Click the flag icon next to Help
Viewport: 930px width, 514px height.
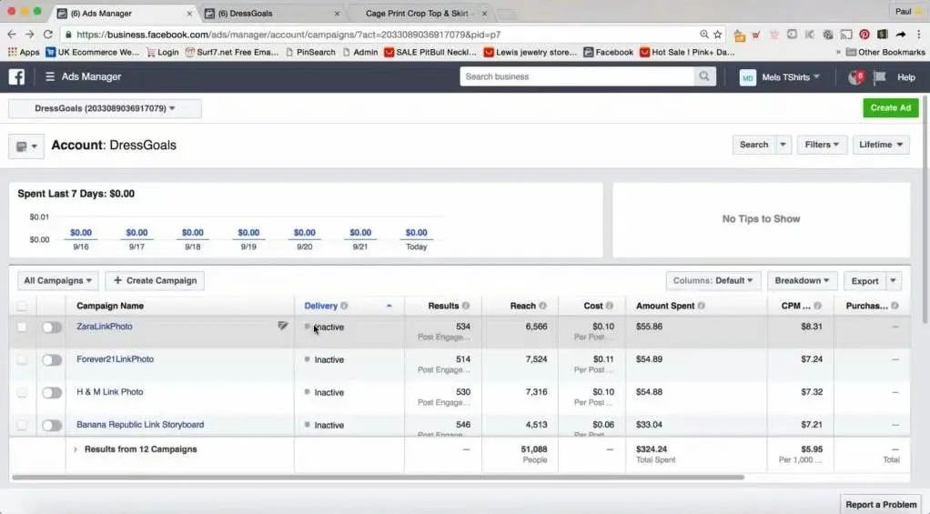tap(880, 77)
